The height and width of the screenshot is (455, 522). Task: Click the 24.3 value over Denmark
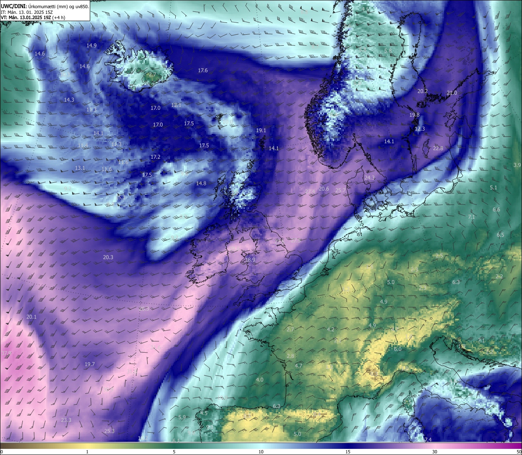[369, 178]
